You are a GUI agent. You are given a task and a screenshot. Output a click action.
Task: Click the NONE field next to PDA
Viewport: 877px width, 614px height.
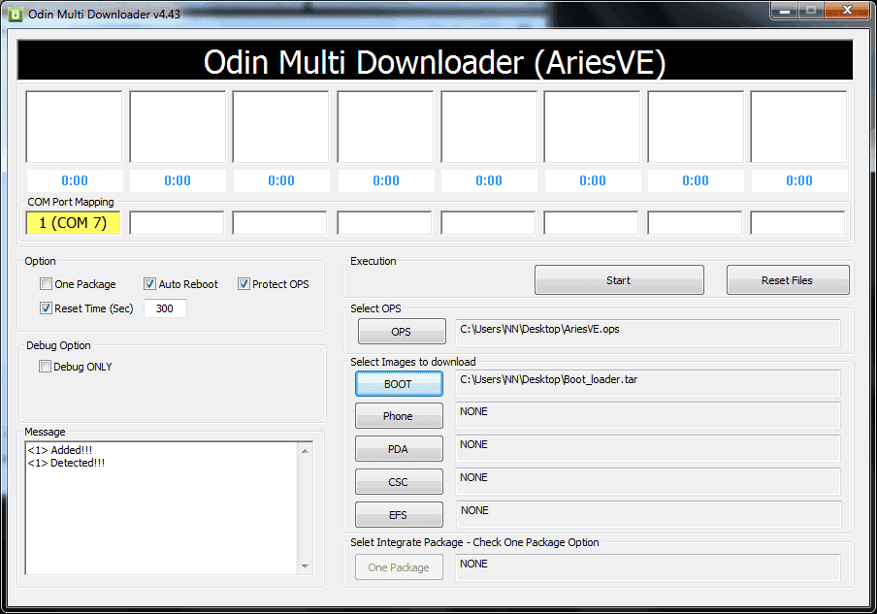pos(648,448)
